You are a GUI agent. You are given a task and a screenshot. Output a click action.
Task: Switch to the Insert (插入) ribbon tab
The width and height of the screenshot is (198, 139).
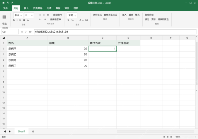pyautogui.click(x=26, y=8)
